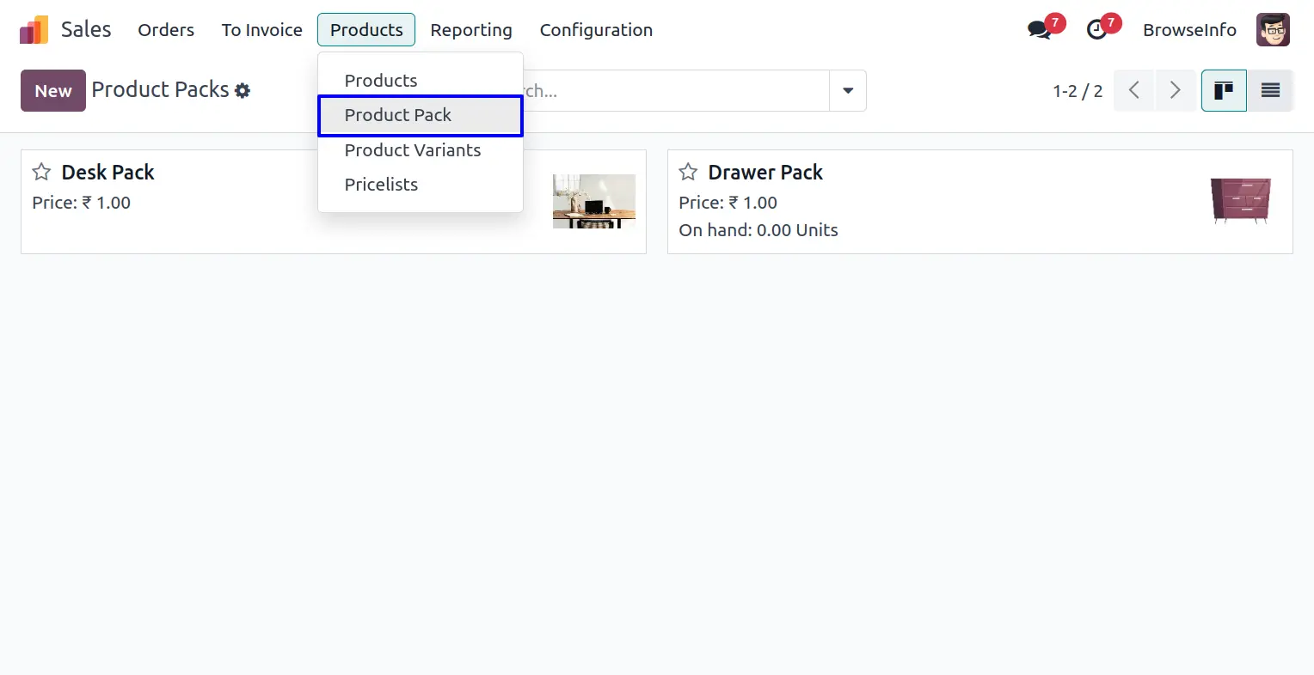Collapse the Products menu dropdown

(366, 30)
